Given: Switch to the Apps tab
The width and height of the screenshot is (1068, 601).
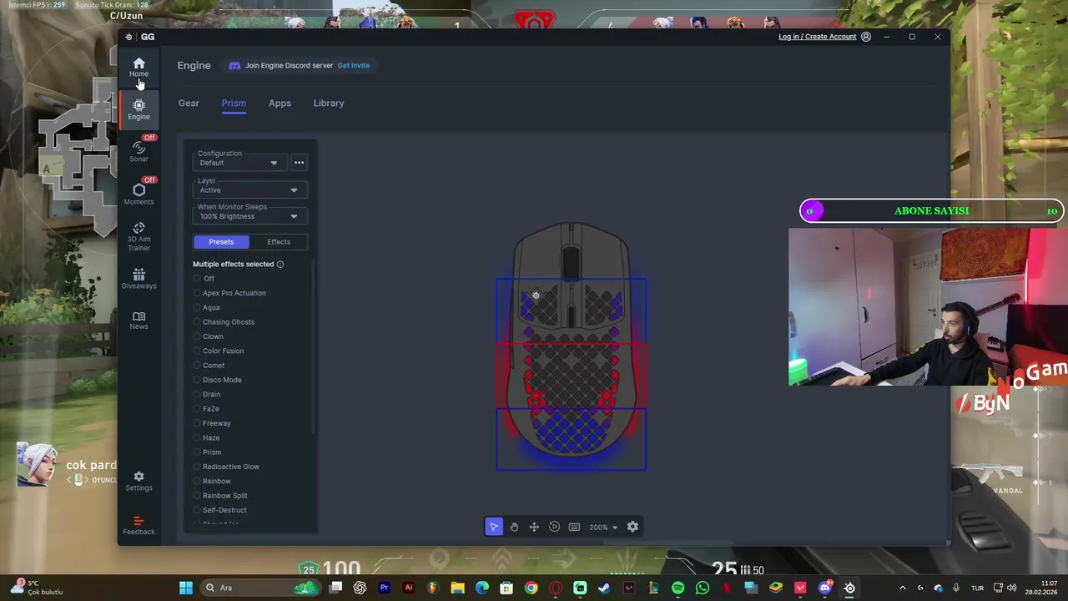Looking at the screenshot, I should coord(280,103).
